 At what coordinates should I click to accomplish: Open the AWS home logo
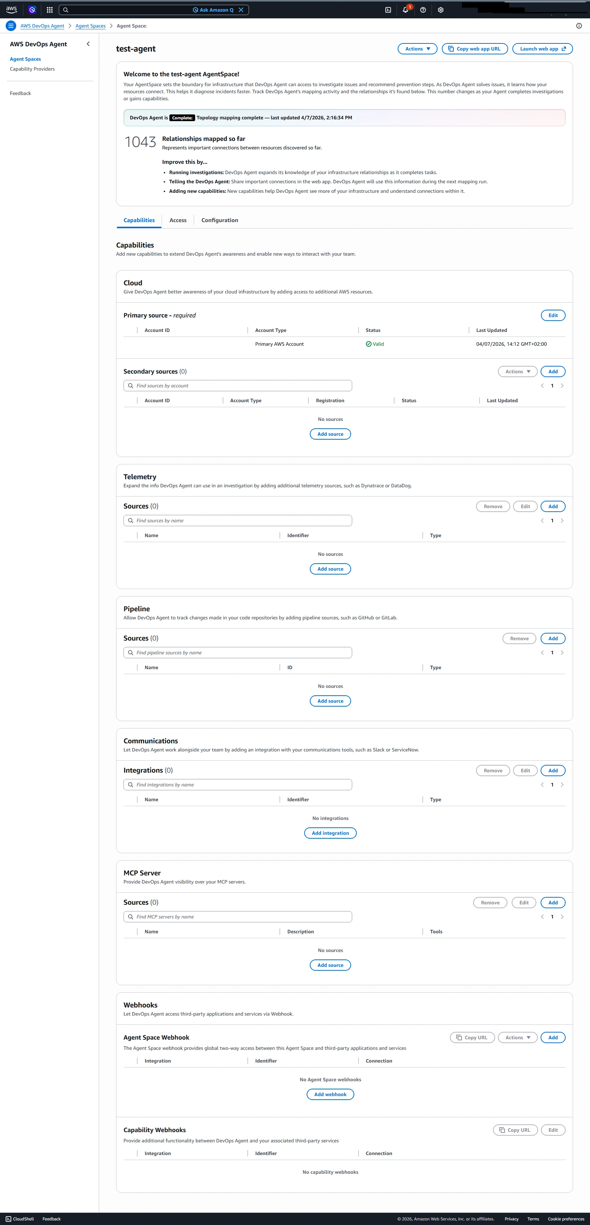[11, 10]
